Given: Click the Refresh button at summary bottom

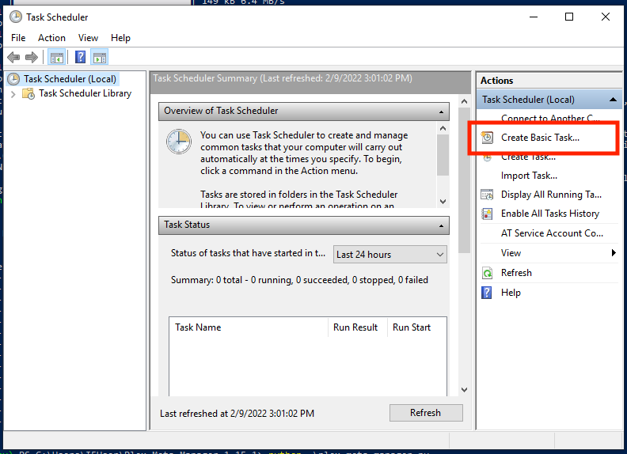Looking at the screenshot, I should click(426, 413).
